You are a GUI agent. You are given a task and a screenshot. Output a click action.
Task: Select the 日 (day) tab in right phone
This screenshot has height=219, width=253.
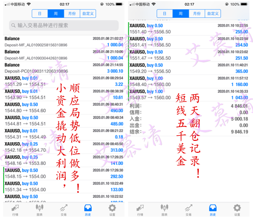[165, 13]
